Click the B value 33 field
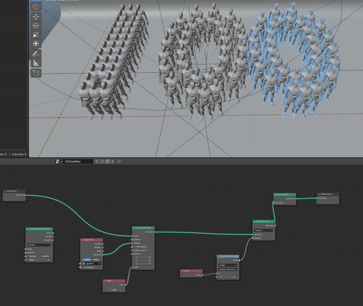The image size is (363, 306). point(228,277)
